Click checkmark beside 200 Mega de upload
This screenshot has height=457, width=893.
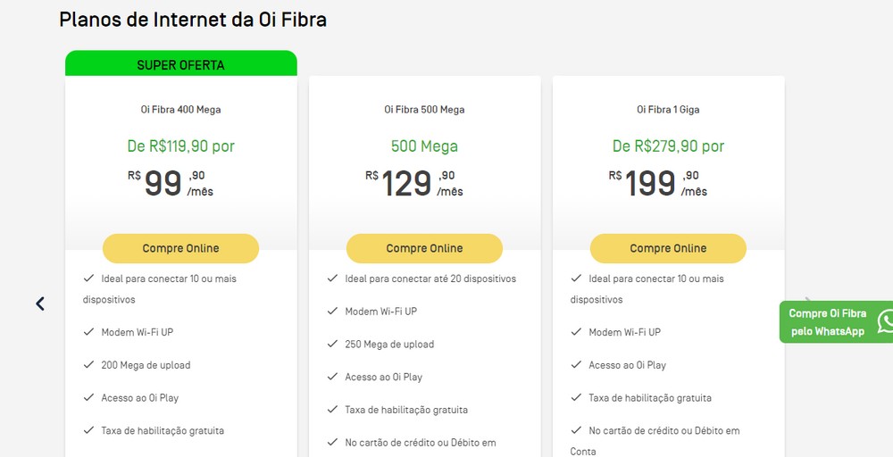point(88,365)
